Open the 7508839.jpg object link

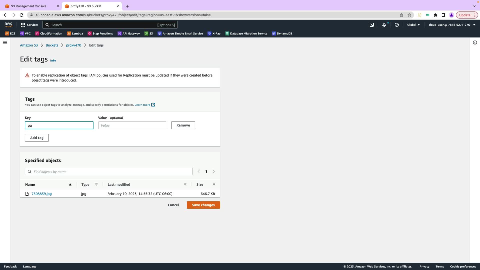[x=41, y=194]
